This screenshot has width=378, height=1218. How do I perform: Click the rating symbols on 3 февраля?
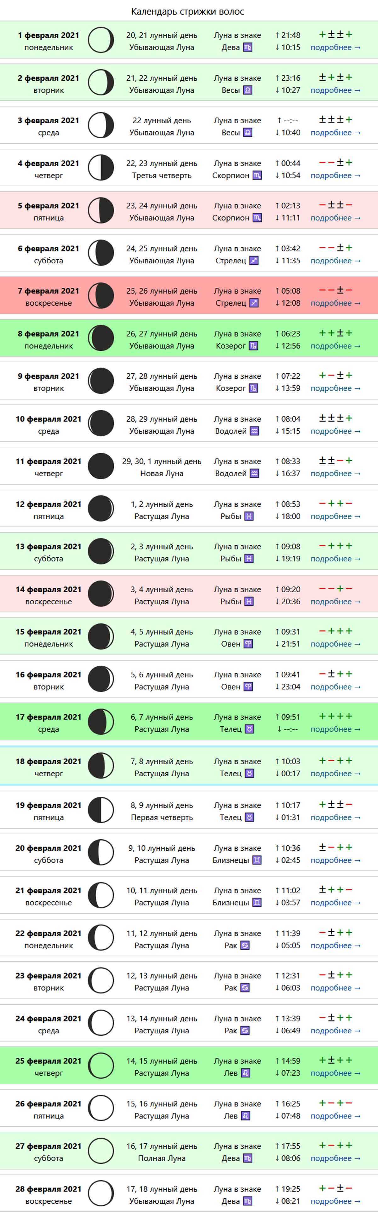[x=335, y=120]
